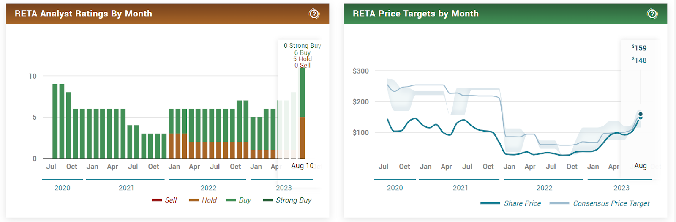Toggle the Hold legend entry
The width and height of the screenshot is (676, 222).
pos(203,200)
